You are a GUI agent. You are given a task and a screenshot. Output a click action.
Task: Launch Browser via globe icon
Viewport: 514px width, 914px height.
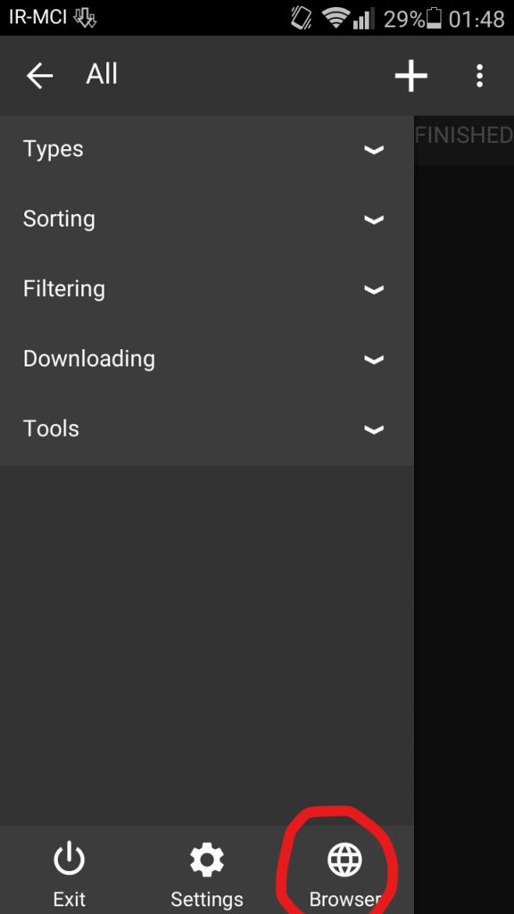(344, 860)
